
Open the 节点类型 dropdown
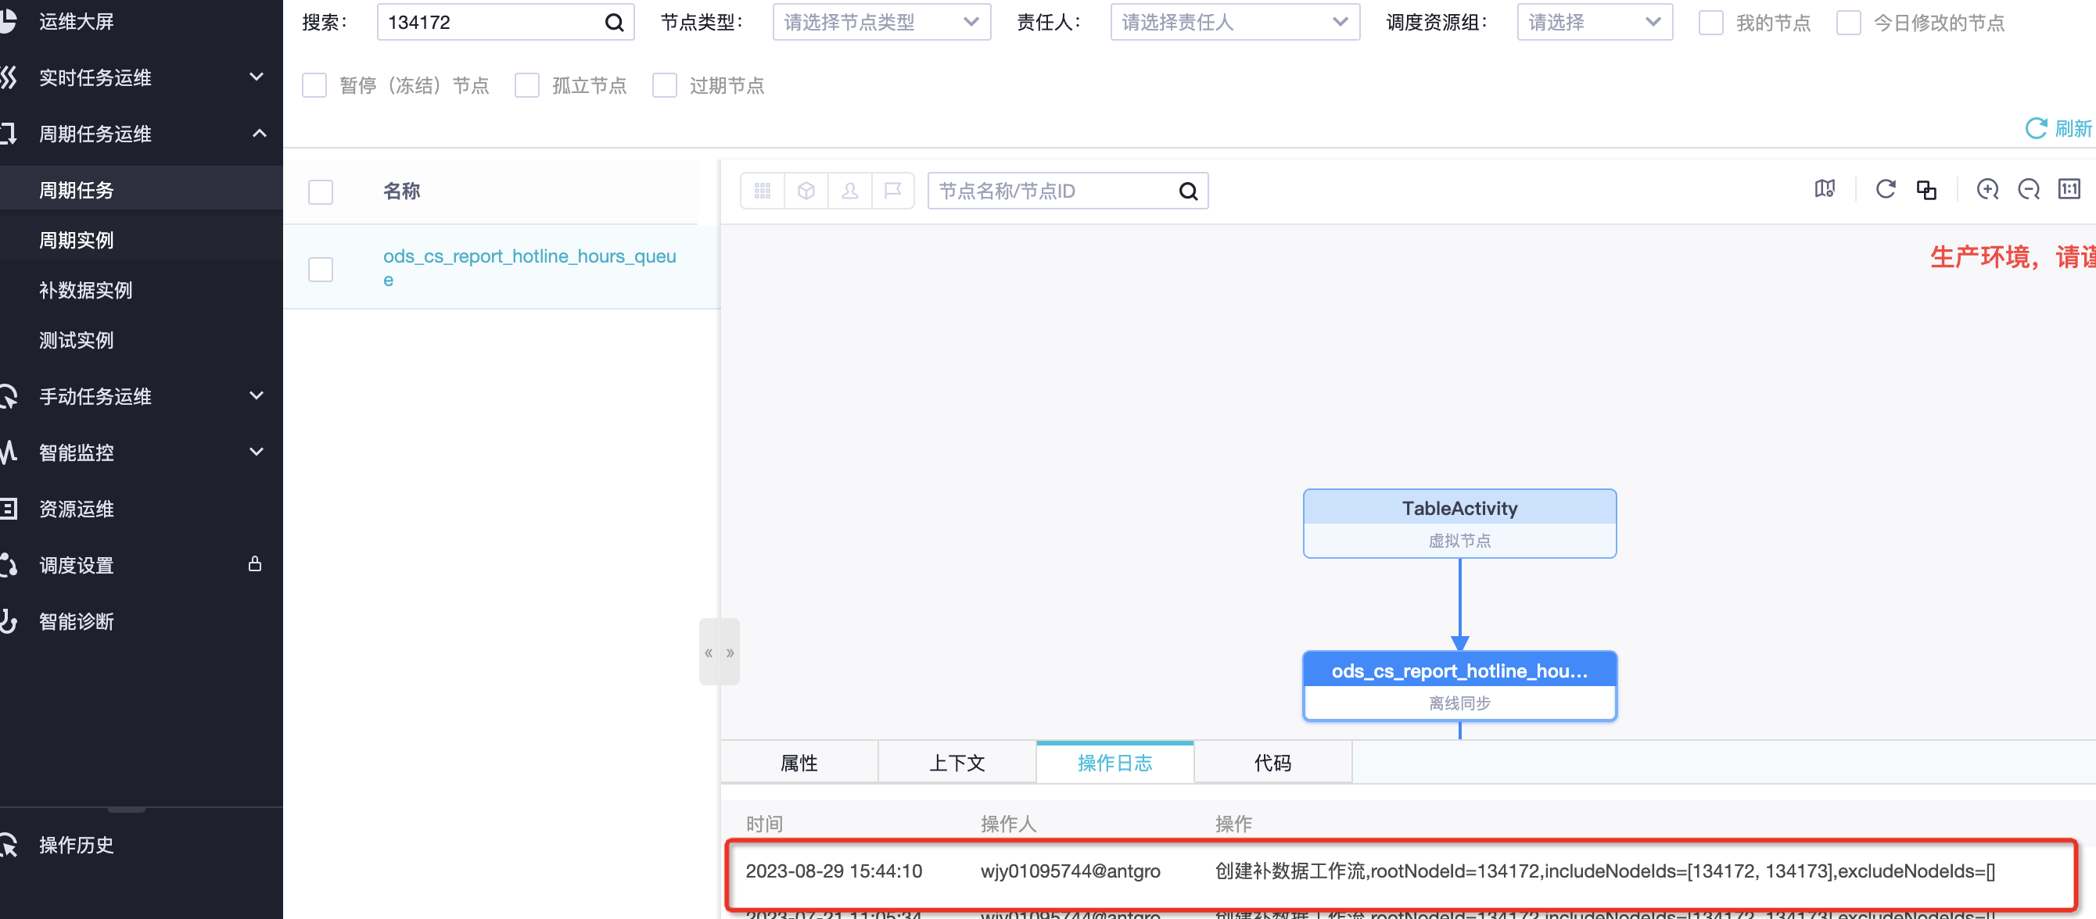click(881, 23)
